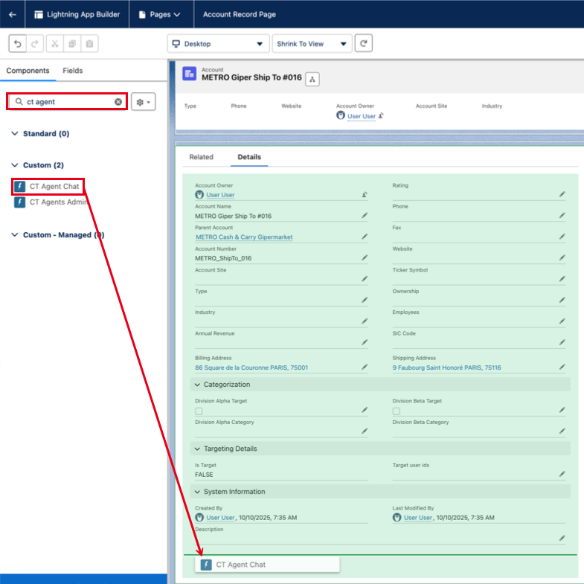This screenshot has height=584, width=584.
Task: Click the undo button in toolbar
Action: (x=17, y=44)
